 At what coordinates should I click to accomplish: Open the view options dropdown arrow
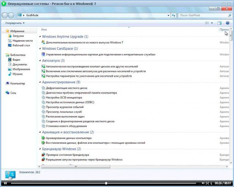(212, 23)
